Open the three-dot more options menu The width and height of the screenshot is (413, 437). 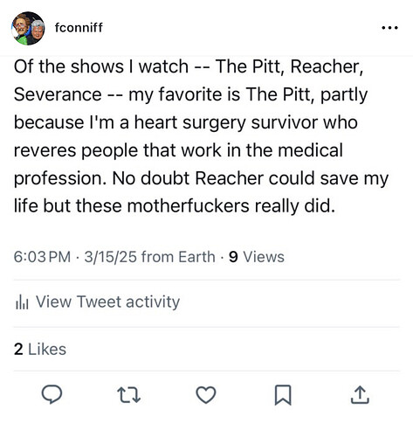(x=389, y=28)
